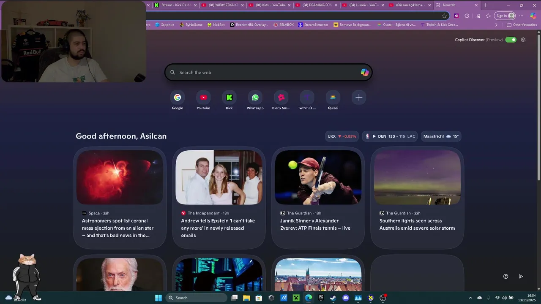Open Sapphire bookmark
Image resolution: width=541 pixels, height=304 pixels.
tap(164, 25)
